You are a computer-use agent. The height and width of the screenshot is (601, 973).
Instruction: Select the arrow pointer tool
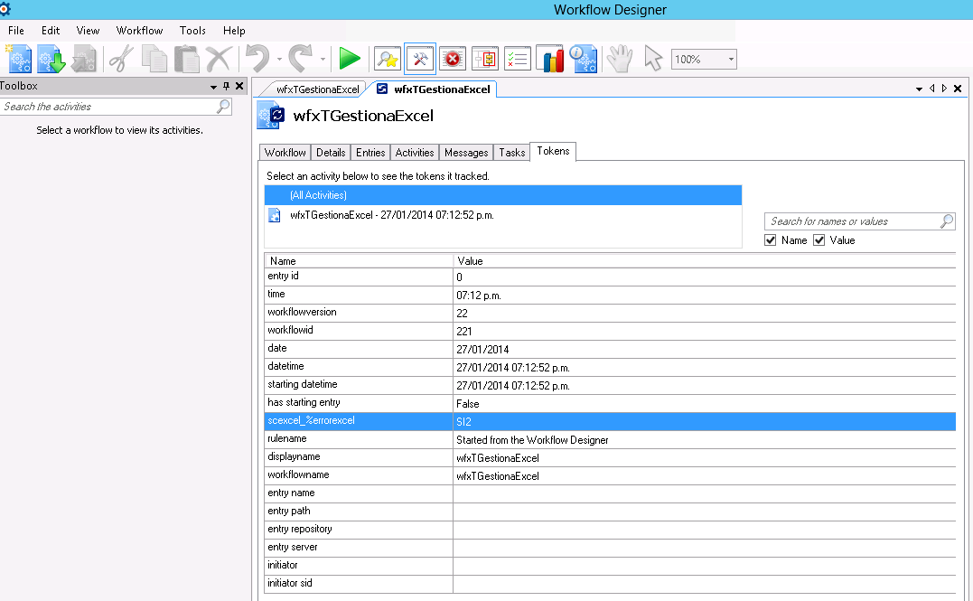[x=651, y=60]
